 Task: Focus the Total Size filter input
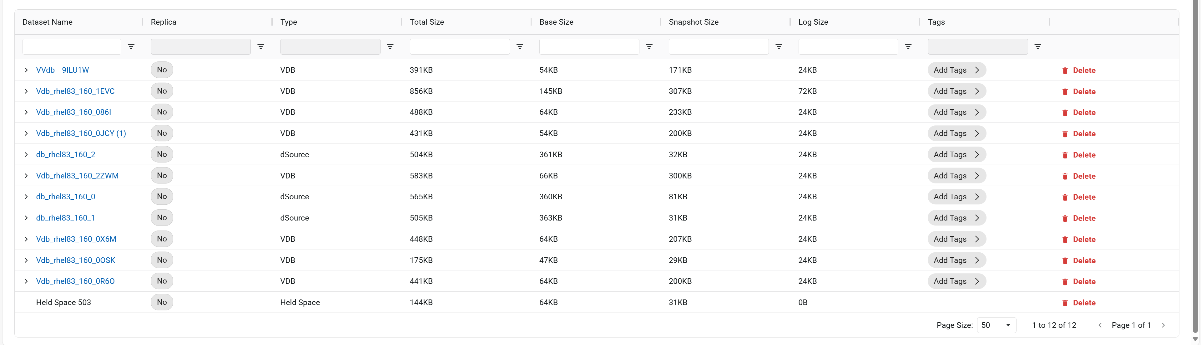click(x=459, y=46)
